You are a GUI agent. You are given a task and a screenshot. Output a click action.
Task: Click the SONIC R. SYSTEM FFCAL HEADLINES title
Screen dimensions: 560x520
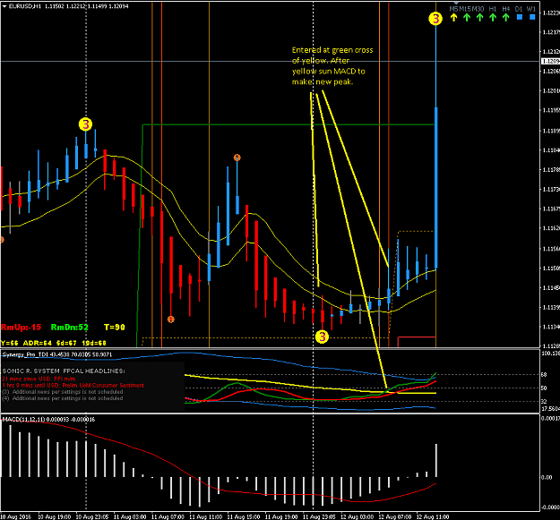(x=64, y=371)
